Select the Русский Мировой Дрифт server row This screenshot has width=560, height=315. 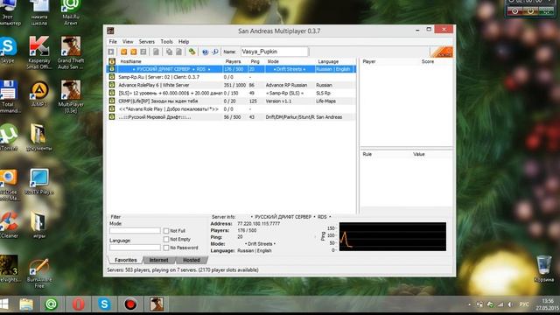(232, 117)
